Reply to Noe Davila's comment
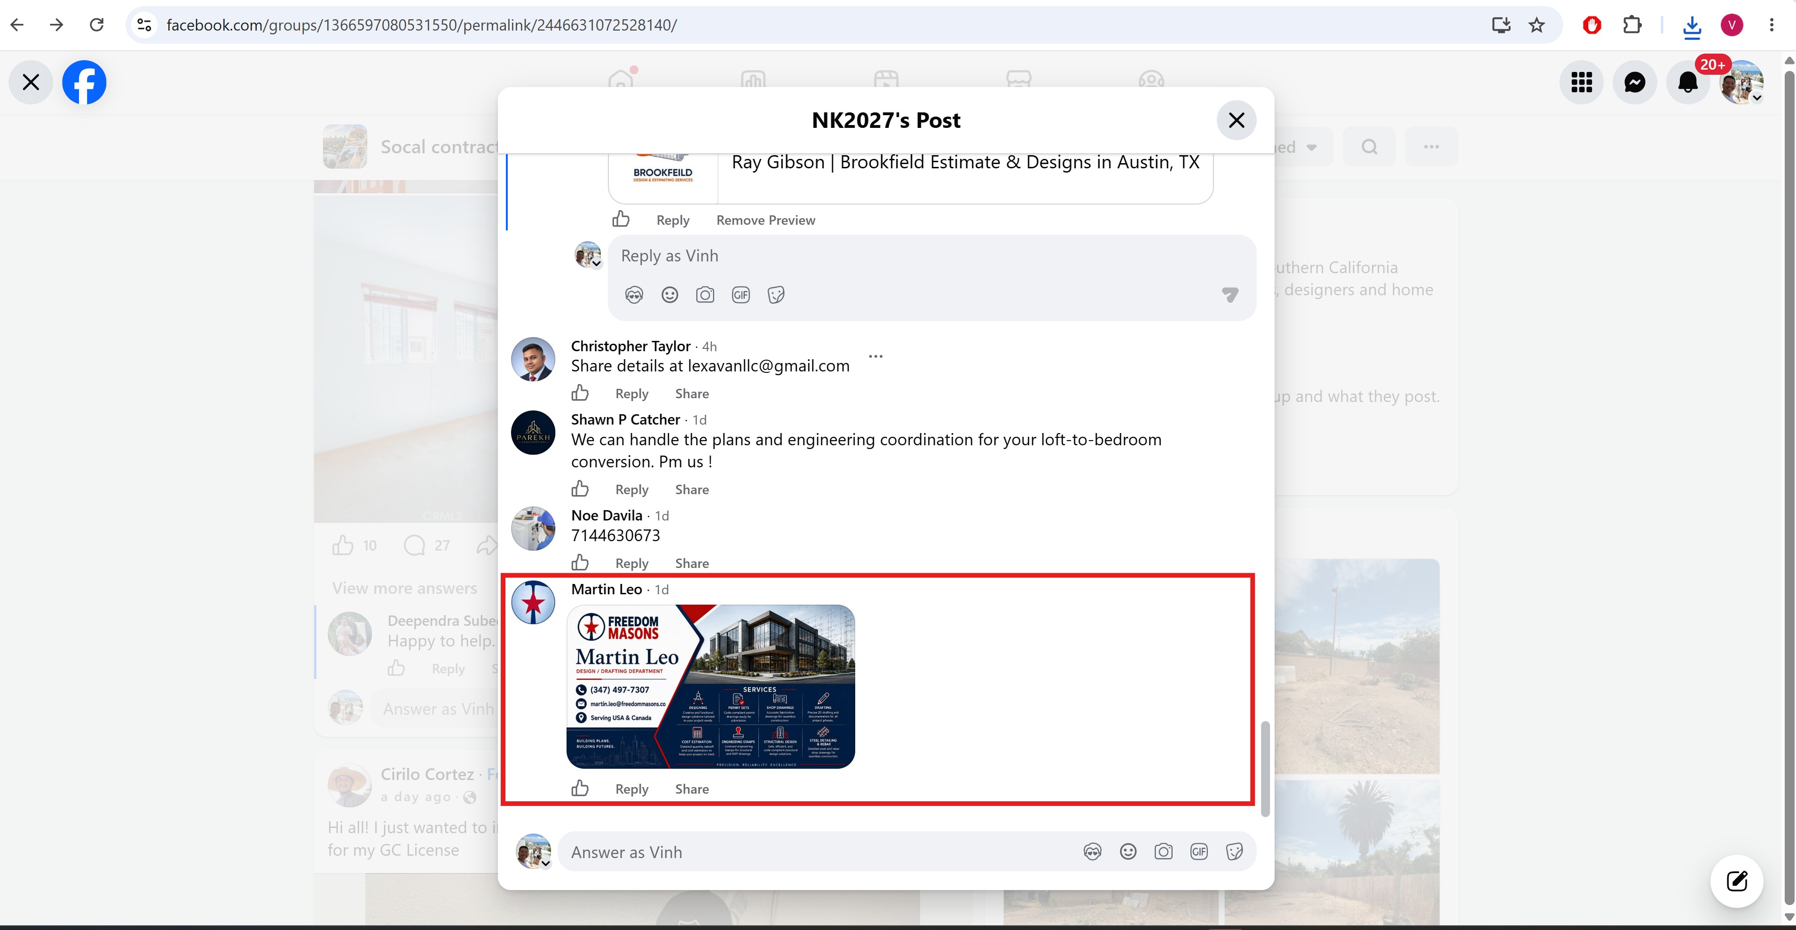The height and width of the screenshot is (930, 1796). [632, 563]
